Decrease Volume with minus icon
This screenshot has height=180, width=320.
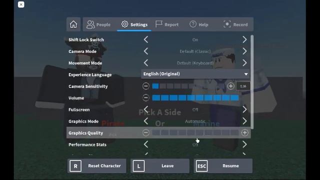[x=145, y=98]
